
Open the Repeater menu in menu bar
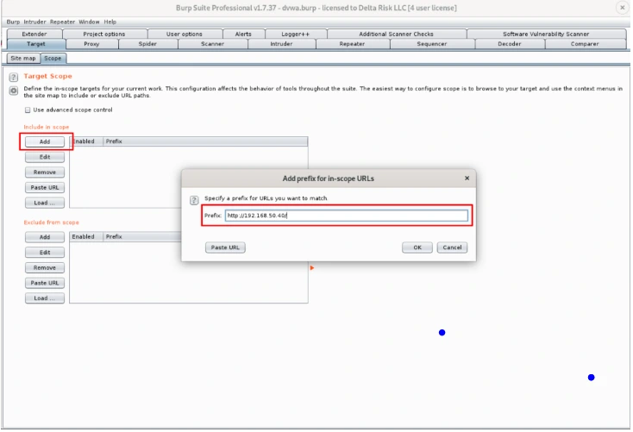coord(62,22)
